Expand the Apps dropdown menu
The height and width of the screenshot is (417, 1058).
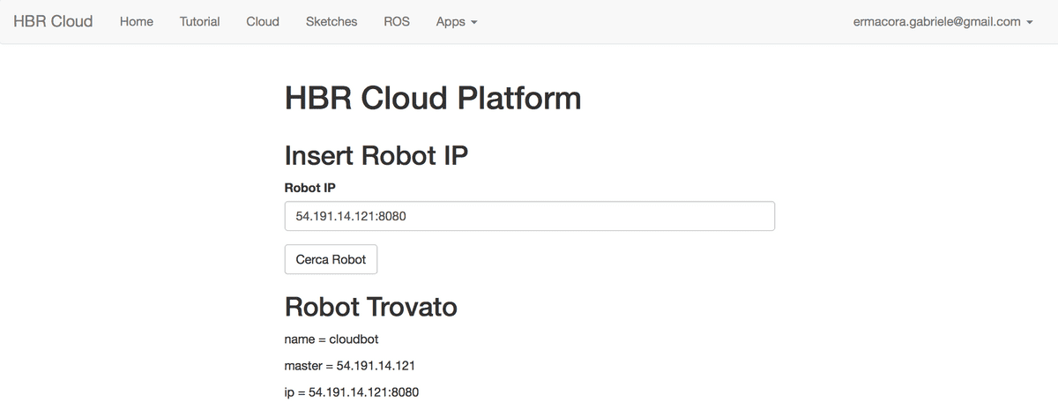point(456,21)
